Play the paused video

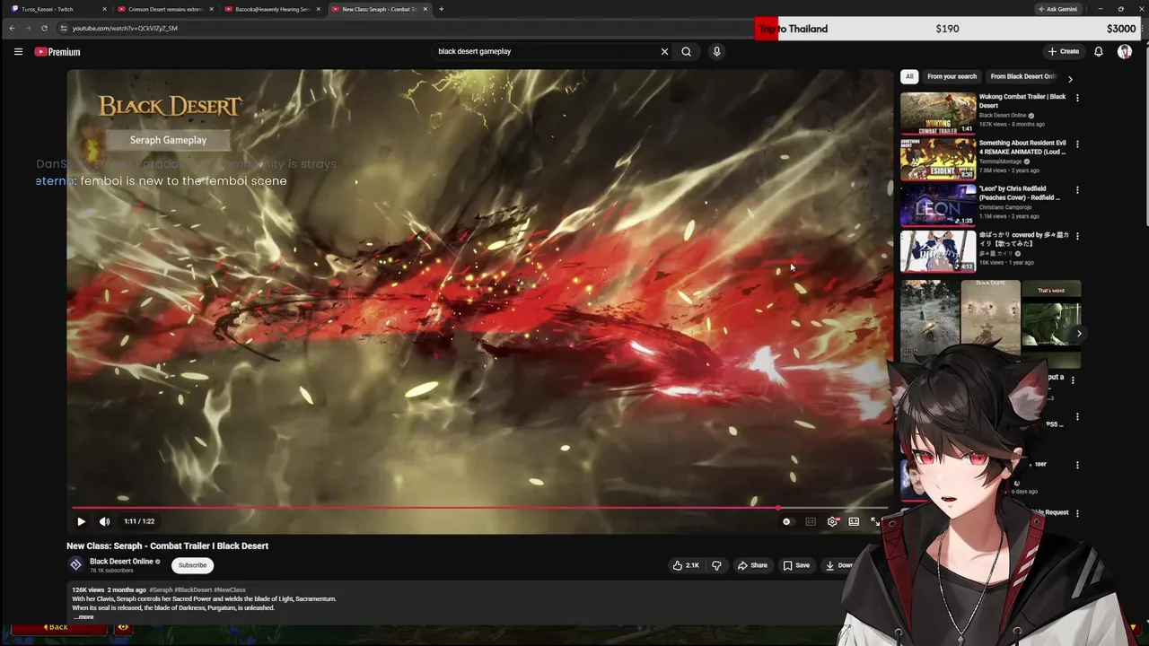point(81,521)
